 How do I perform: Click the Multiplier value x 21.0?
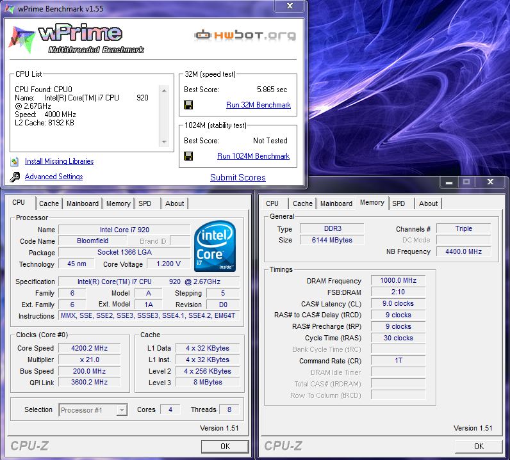[90, 360]
